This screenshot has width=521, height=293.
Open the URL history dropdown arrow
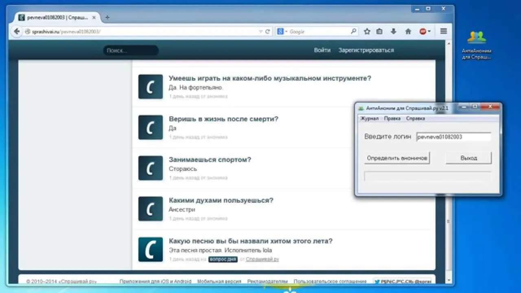coord(261,31)
